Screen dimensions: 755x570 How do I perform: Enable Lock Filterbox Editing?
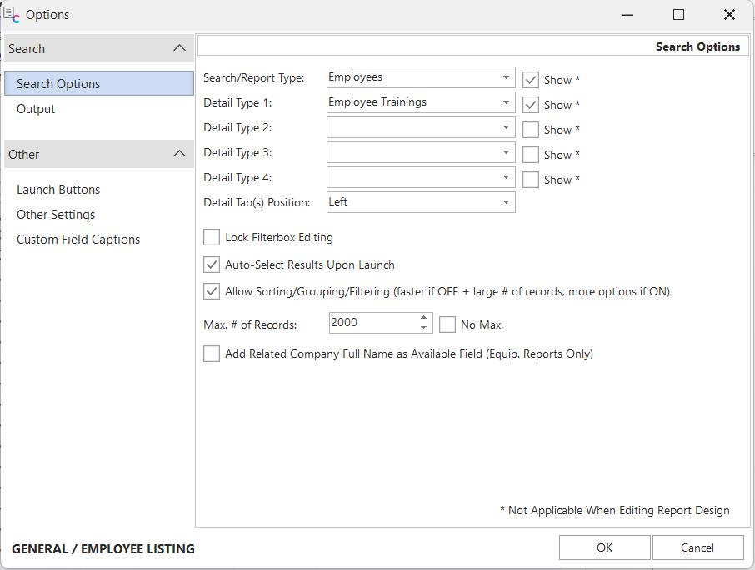[212, 238]
